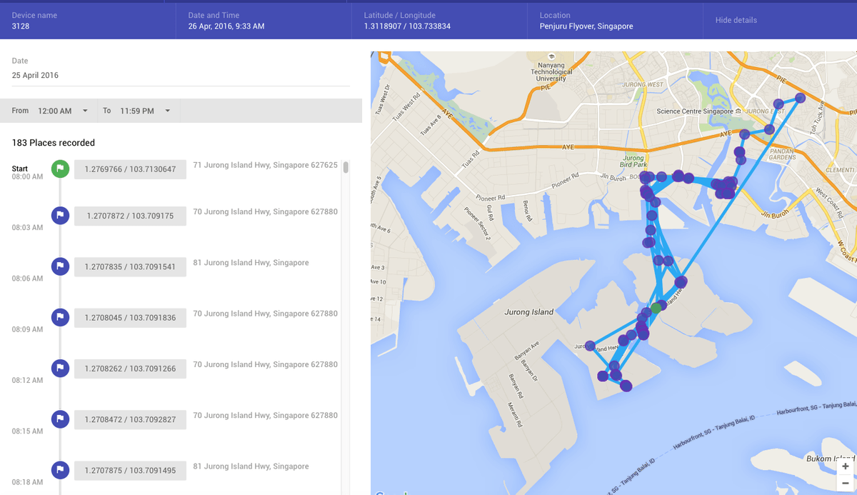This screenshot has height=495, width=857.
Task: Select coordinates 1.2707835 / 103.7091541
Action: (130, 266)
